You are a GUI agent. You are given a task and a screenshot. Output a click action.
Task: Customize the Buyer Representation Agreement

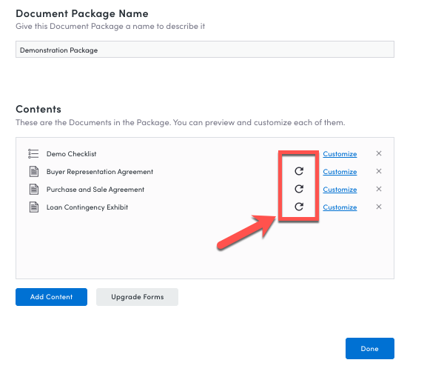(x=340, y=171)
